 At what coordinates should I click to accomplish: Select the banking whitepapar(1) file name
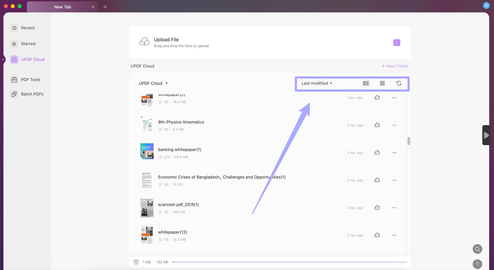pos(180,150)
